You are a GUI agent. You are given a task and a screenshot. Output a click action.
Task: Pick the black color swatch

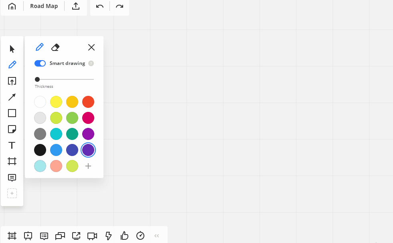[40, 150]
